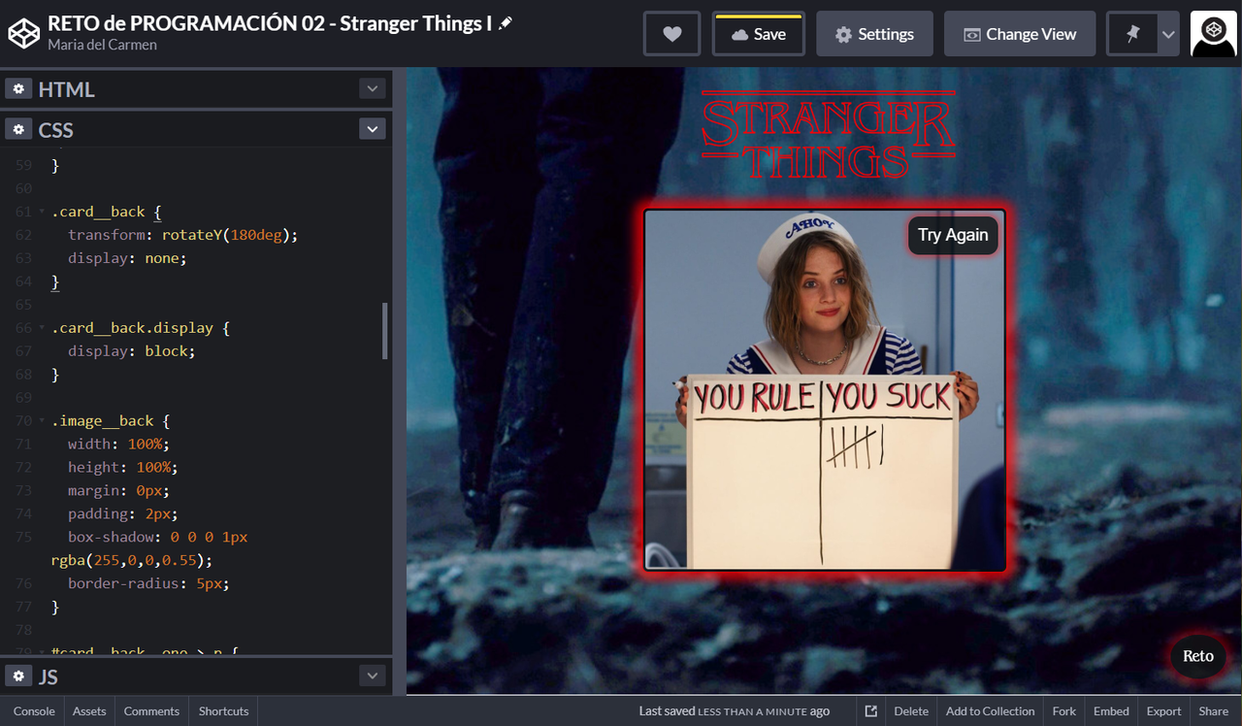The height and width of the screenshot is (726, 1242).
Task: Open Change View menu
Action: [x=1020, y=34]
